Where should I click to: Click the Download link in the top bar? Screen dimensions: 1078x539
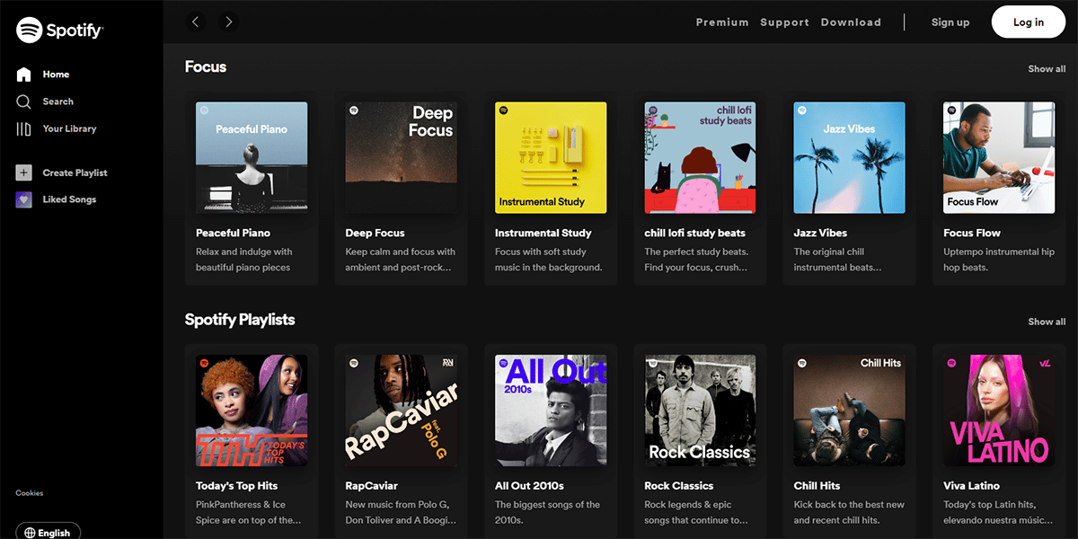click(851, 22)
